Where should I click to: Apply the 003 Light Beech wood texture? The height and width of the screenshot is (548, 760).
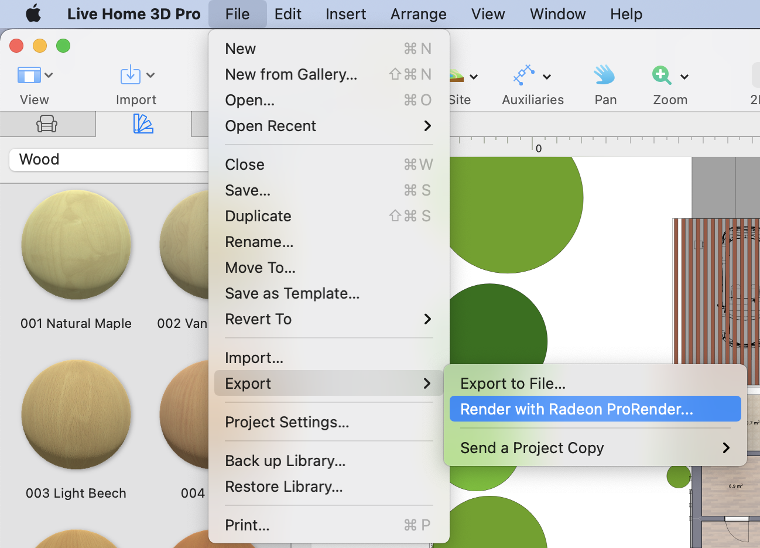(76, 416)
